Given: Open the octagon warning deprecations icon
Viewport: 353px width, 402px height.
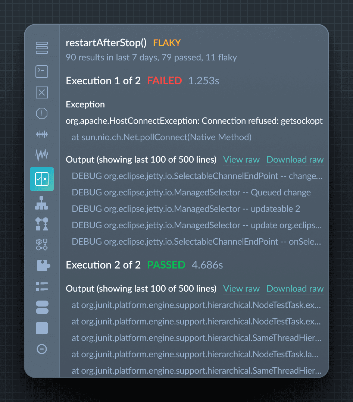Looking at the screenshot, I should click(42, 113).
